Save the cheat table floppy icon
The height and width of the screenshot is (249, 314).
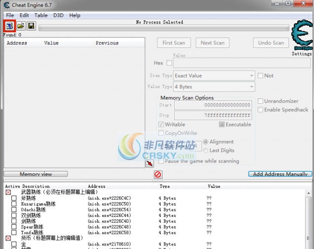31,26
